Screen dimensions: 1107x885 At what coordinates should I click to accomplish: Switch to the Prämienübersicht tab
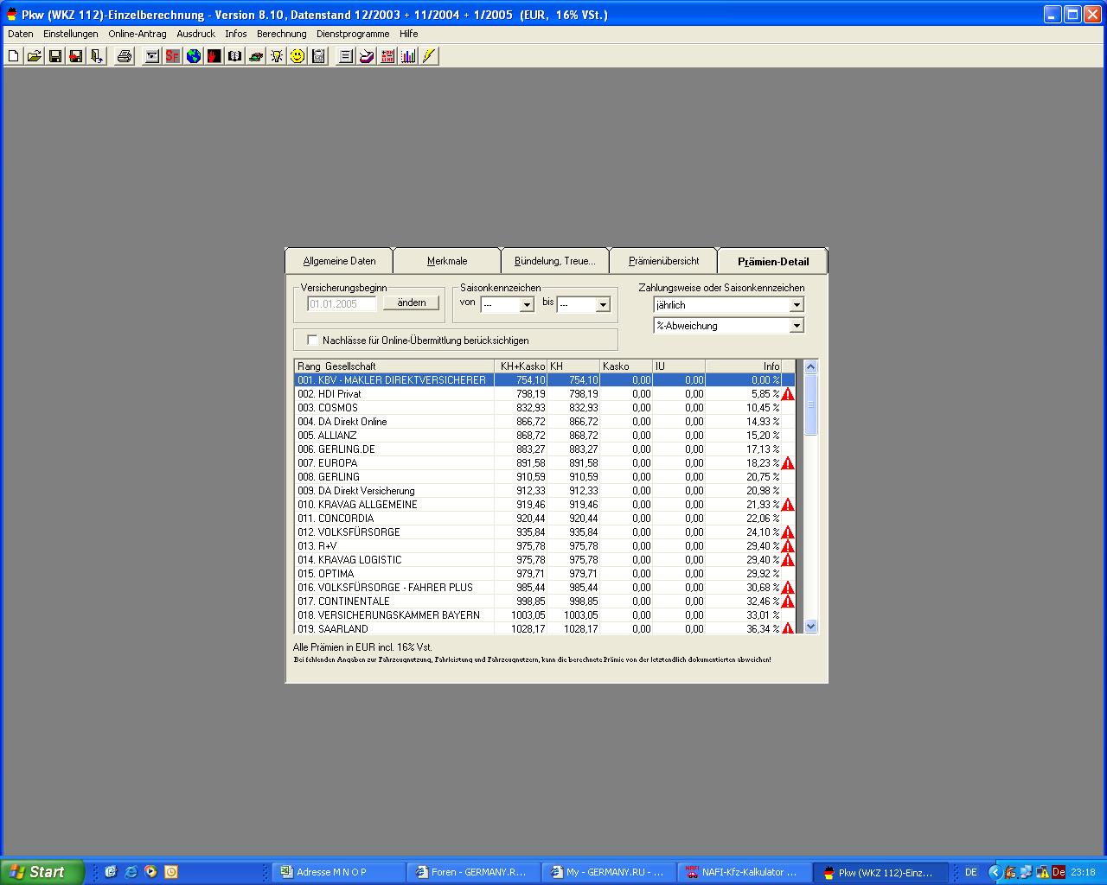tap(663, 261)
